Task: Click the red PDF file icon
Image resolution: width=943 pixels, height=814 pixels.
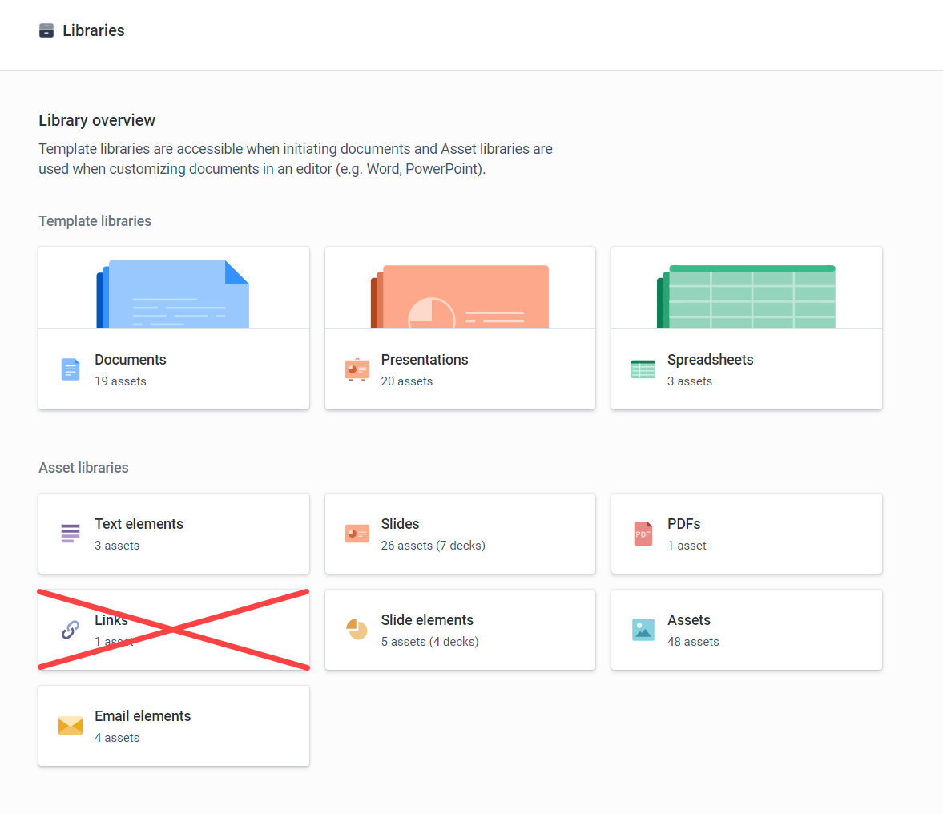Action: (x=643, y=534)
